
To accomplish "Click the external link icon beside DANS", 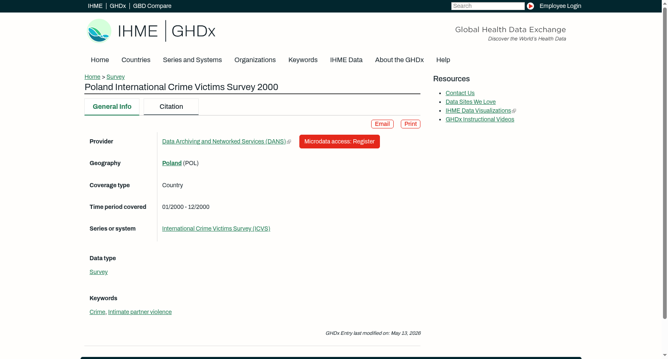I will pos(289,142).
